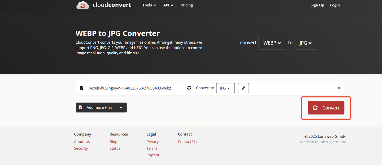Viewport: 382px width, 165px height.
Task: Click the Company footer heading
Action: click(83, 134)
